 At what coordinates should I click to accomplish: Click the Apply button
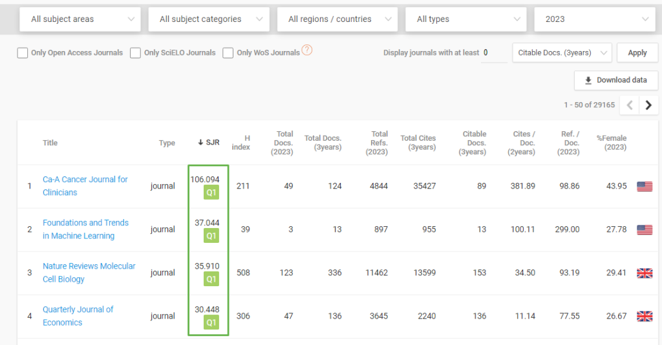[637, 53]
